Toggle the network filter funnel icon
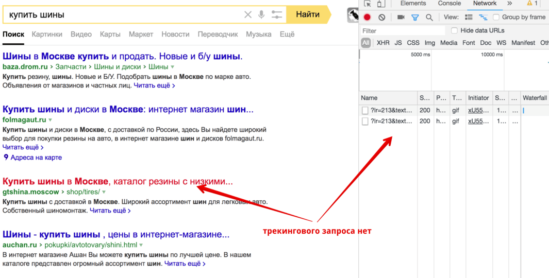The image size is (549, 278). click(415, 17)
